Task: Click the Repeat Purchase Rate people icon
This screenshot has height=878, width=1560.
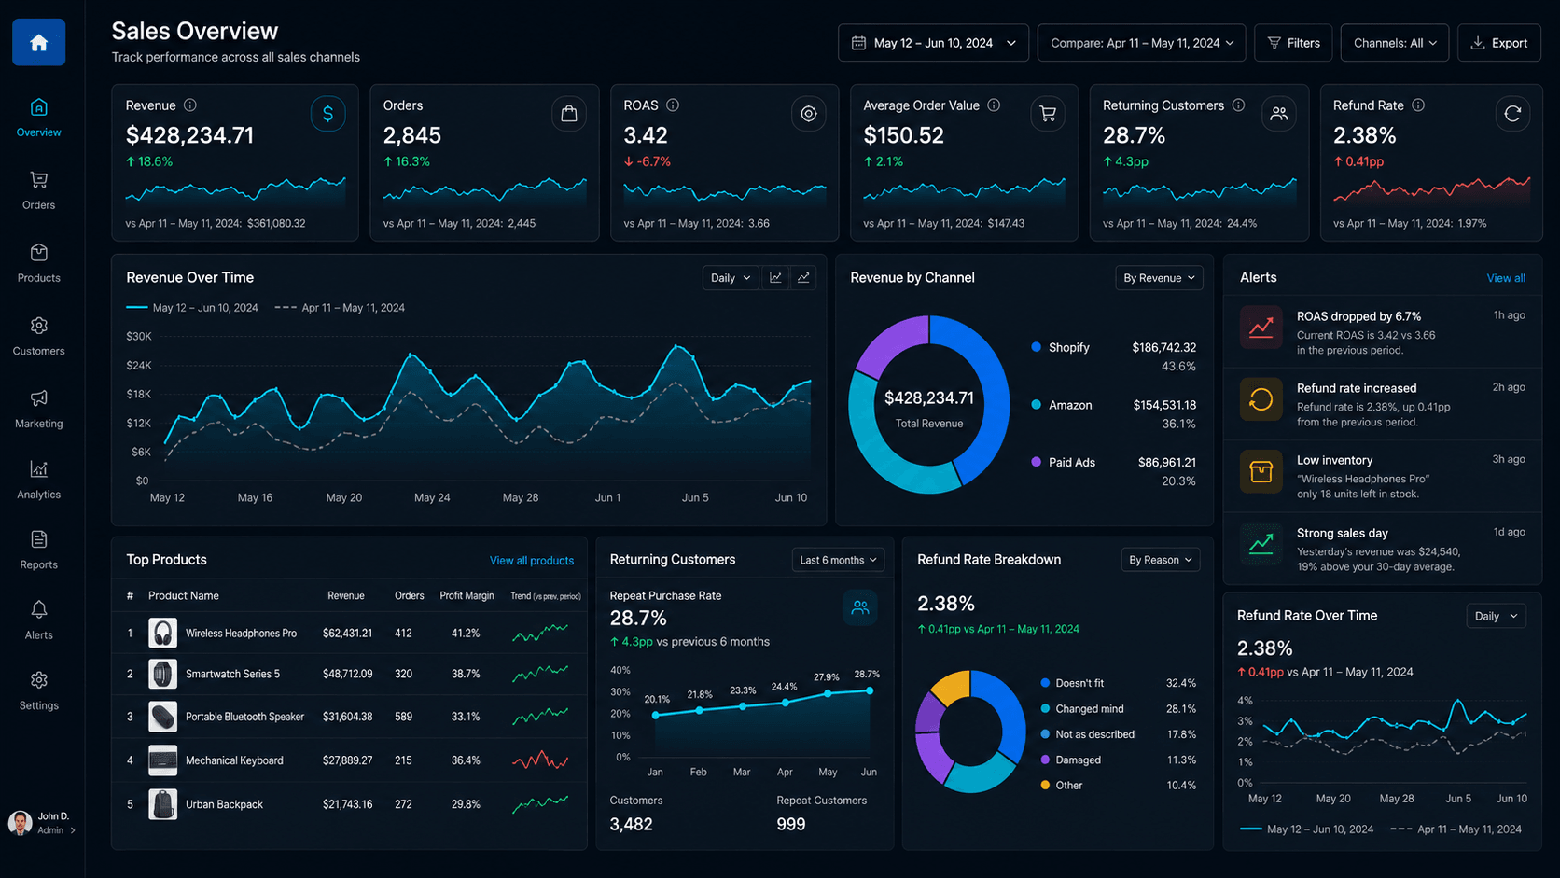Action: pos(859,607)
